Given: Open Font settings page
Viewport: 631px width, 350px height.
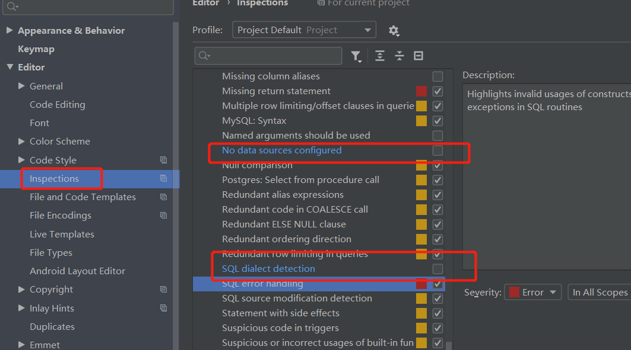Looking at the screenshot, I should [39, 123].
